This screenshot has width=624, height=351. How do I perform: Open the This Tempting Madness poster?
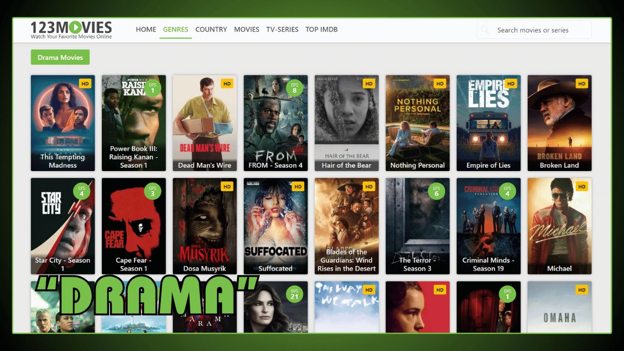63,123
